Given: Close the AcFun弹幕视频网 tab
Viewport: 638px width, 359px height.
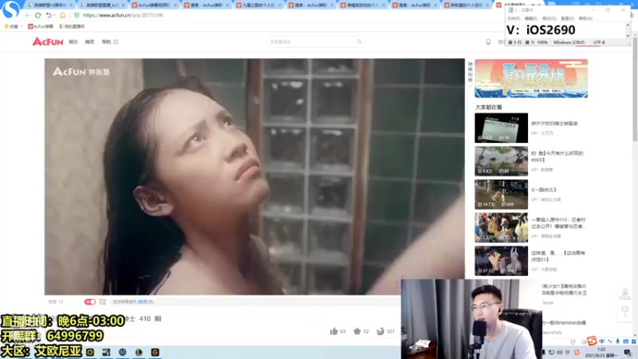Looking at the screenshot, I should pos(175,5).
